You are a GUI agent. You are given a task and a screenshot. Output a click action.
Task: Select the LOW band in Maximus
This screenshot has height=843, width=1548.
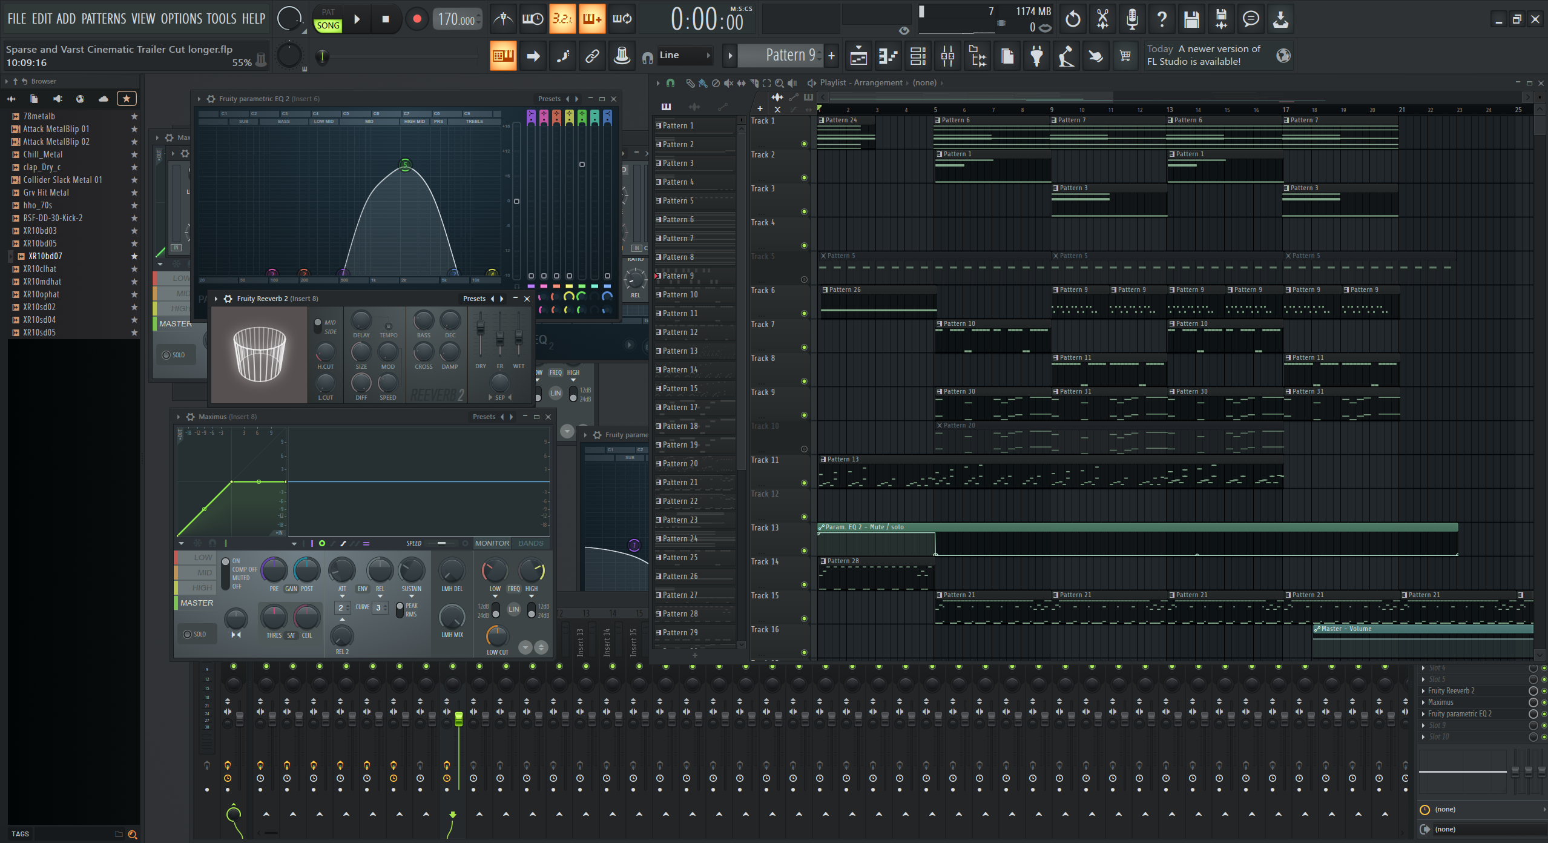196,557
